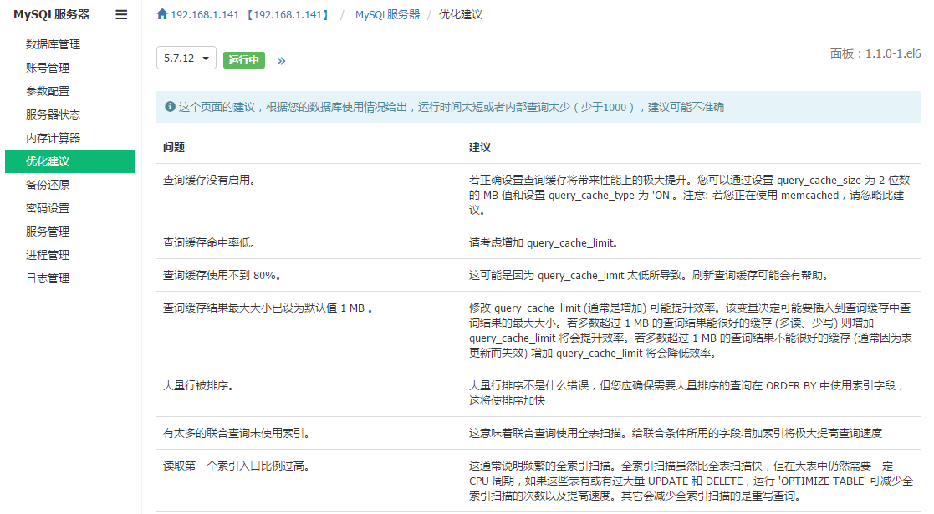Click the 问题 column header

coord(174,147)
